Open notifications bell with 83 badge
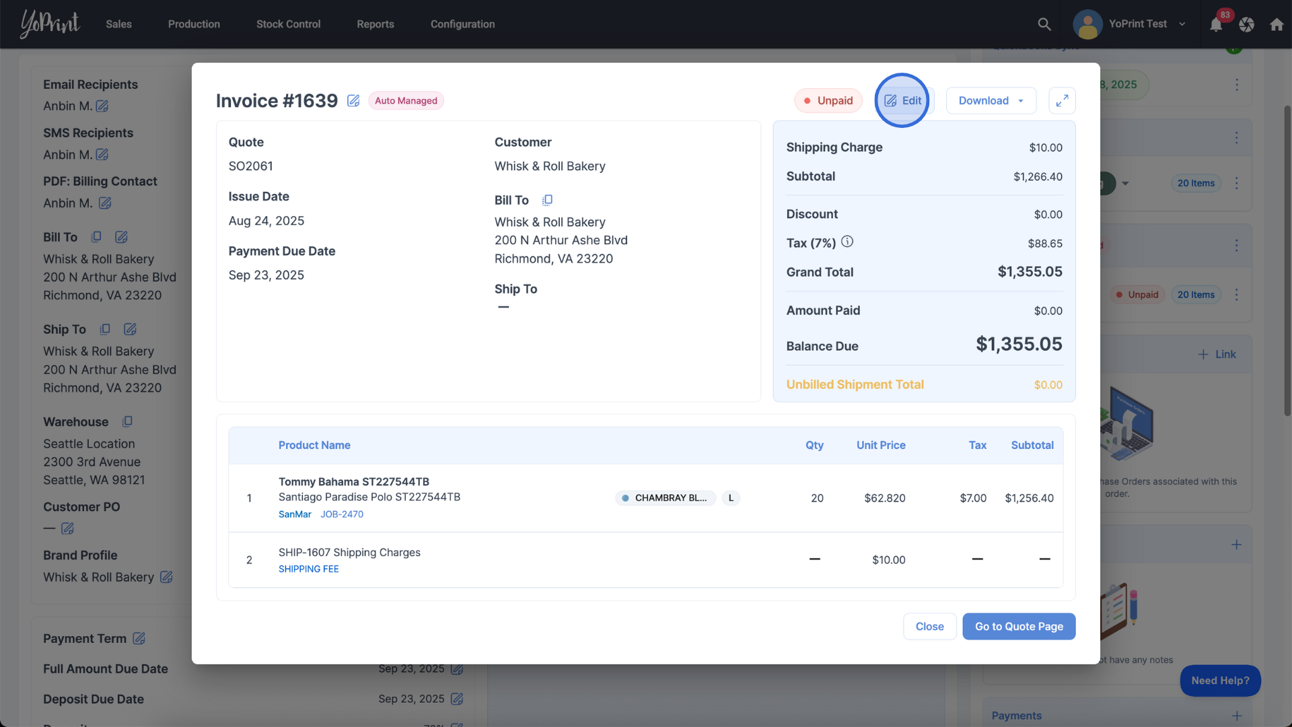This screenshot has width=1292, height=727. click(x=1216, y=25)
